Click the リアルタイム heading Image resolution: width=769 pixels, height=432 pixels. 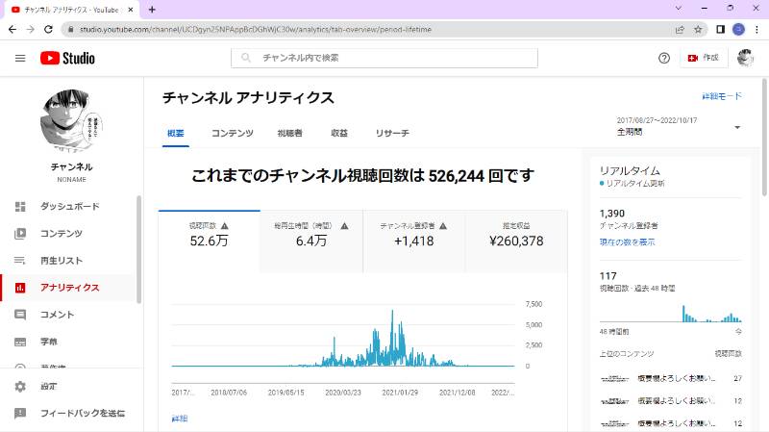tap(630, 171)
